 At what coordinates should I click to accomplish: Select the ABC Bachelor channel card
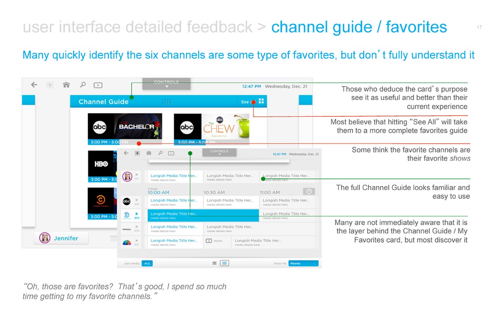tap(125, 129)
